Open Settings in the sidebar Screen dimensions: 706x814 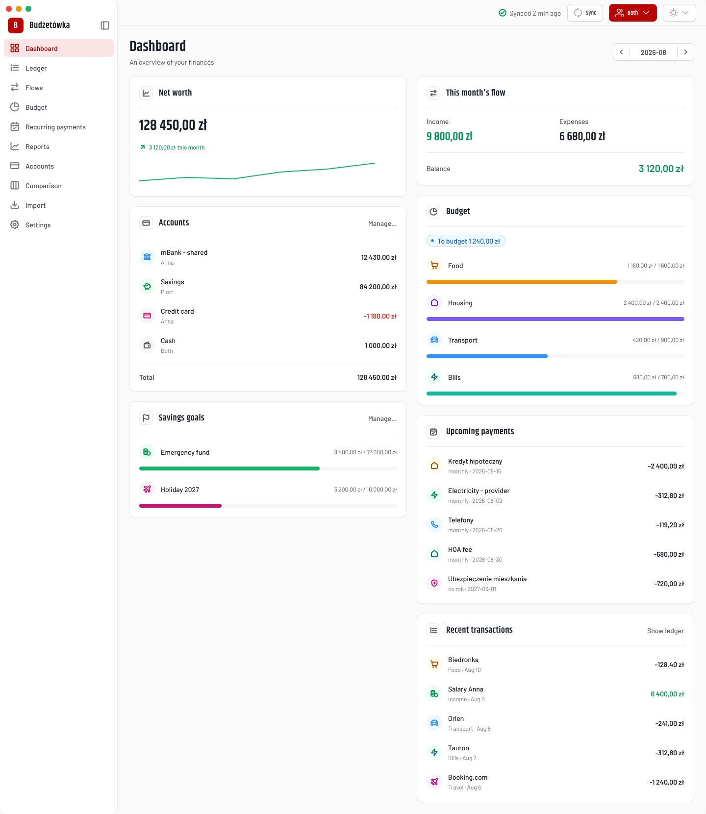click(59, 225)
